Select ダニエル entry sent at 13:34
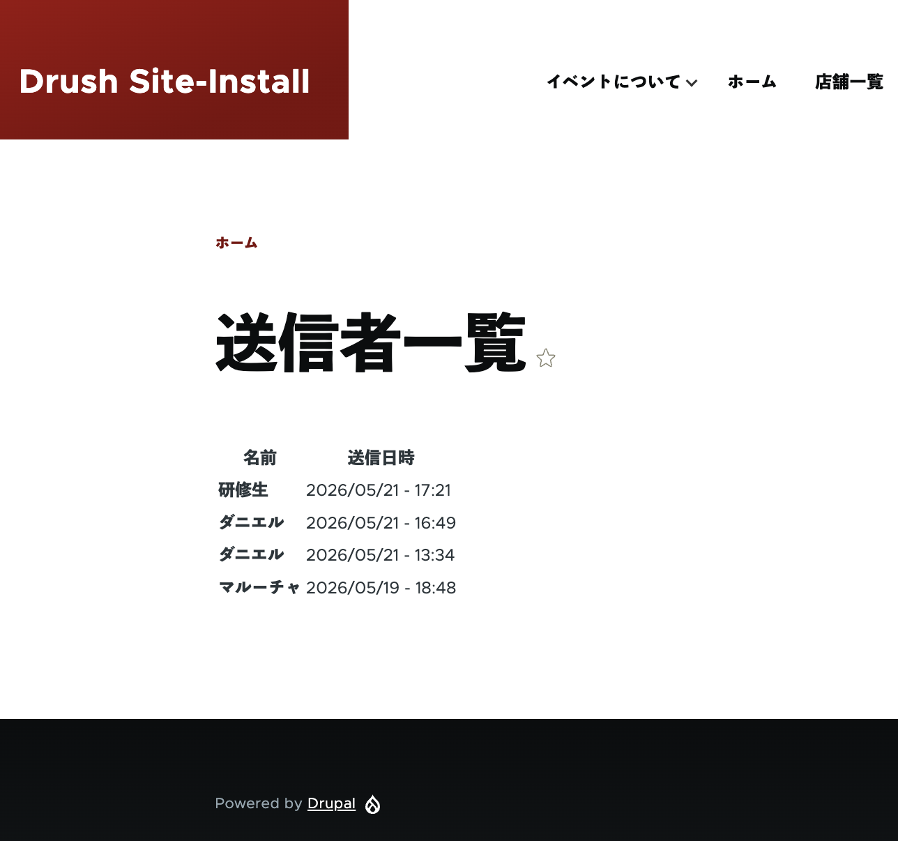Screen dimensions: 898x841 pos(252,554)
